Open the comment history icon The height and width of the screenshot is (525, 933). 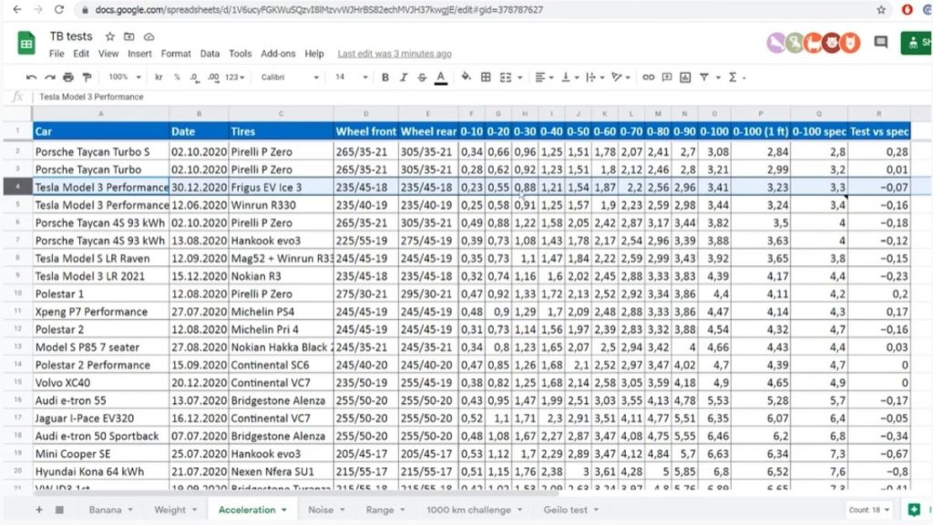point(880,42)
